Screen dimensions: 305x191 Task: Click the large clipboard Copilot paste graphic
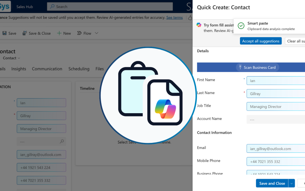[148, 96]
